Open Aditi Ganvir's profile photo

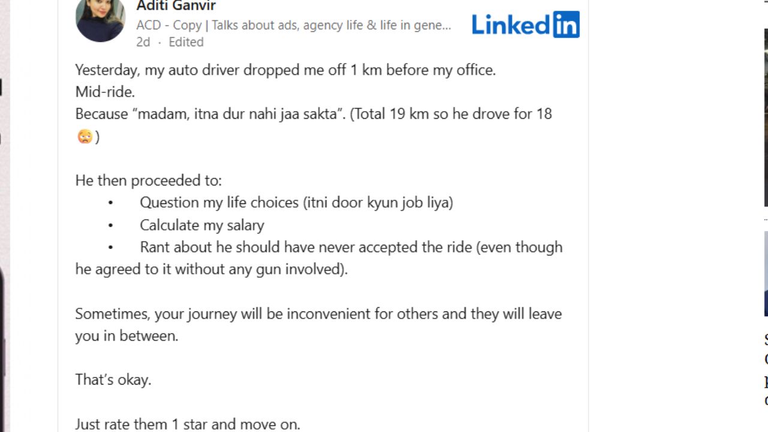pyautogui.click(x=100, y=19)
